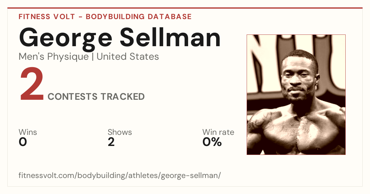370x194 pixels.
Task: Click the Win rate stat label
Action: [218, 132]
